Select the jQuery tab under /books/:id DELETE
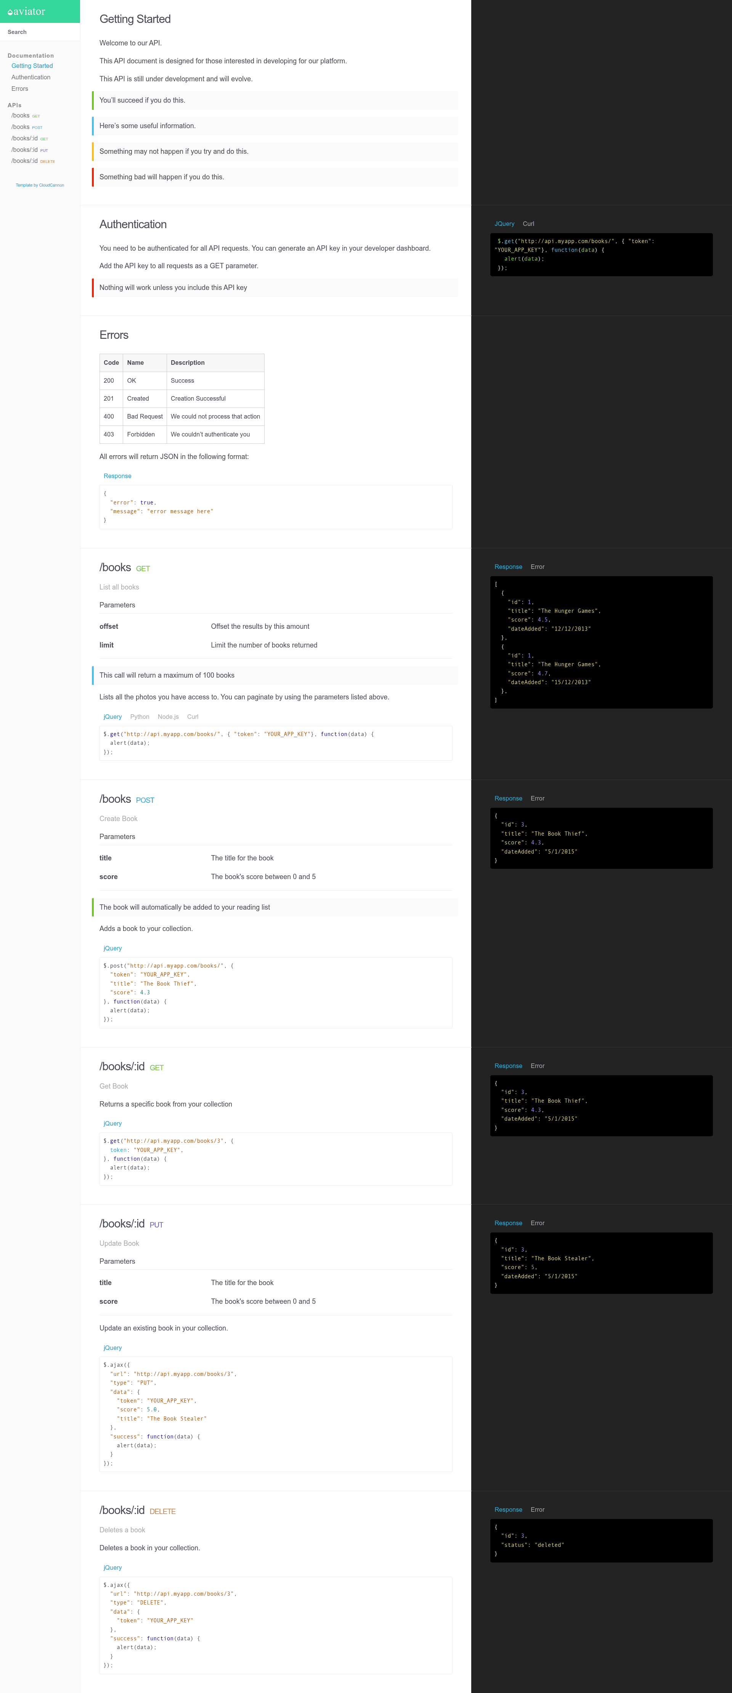The image size is (732, 1693). pyautogui.click(x=112, y=1567)
